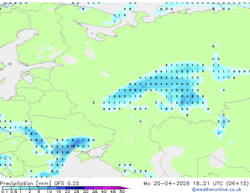Select the 5–10 mm legend color swatch
The width and height of the screenshot is (250, 193).
(x=43, y=188)
